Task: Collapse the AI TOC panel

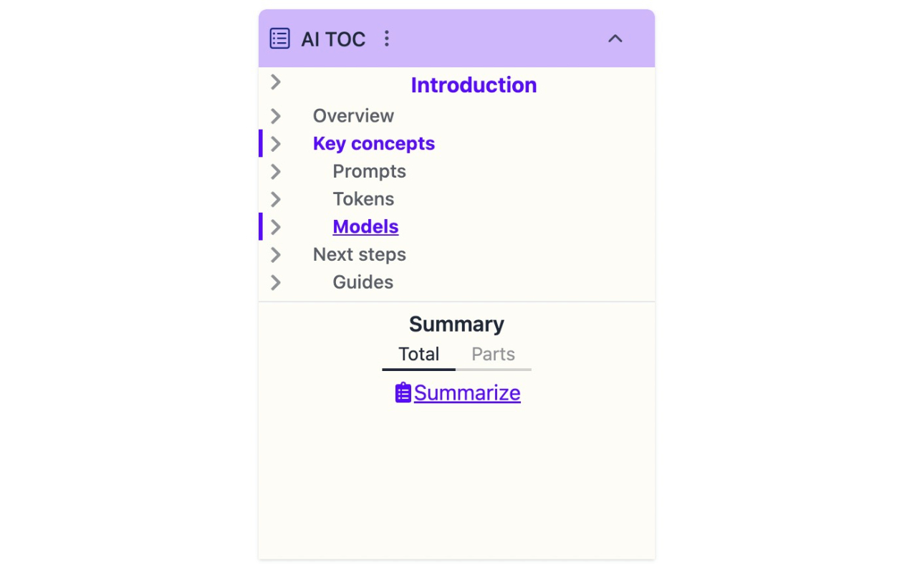Action: click(615, 39)
